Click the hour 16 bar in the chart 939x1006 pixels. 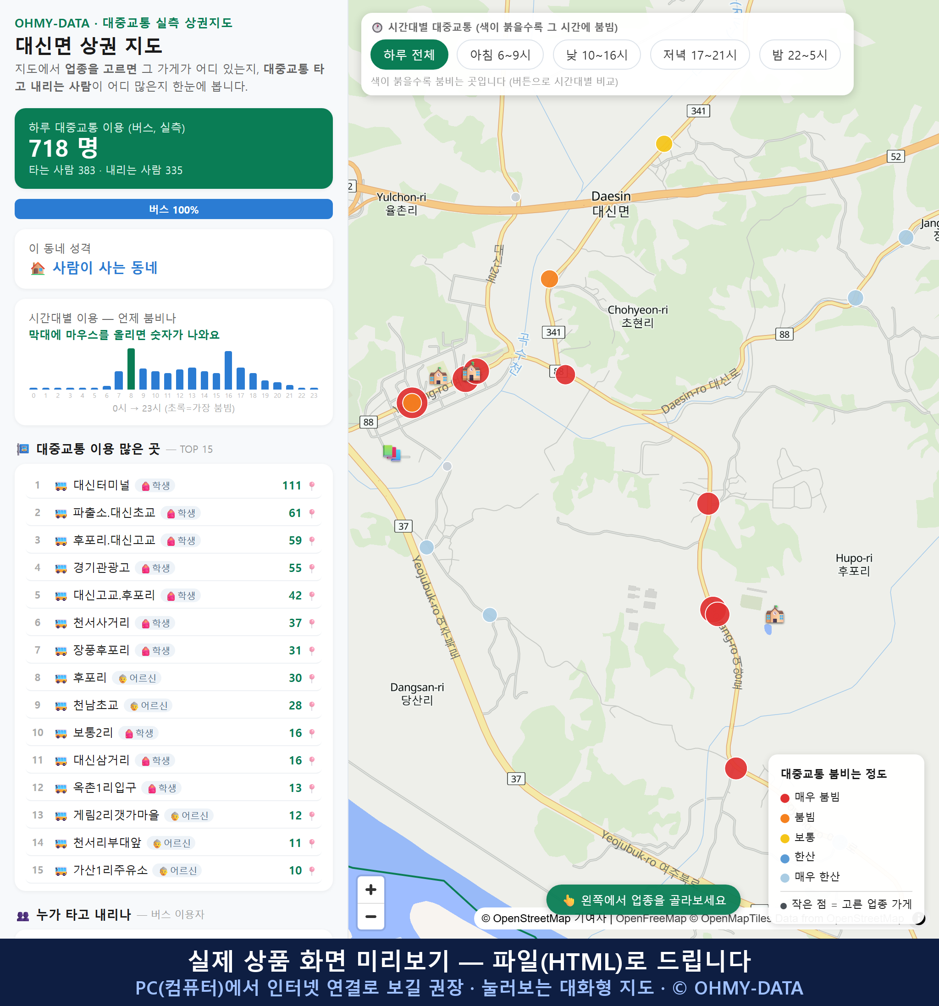[228, 370]
